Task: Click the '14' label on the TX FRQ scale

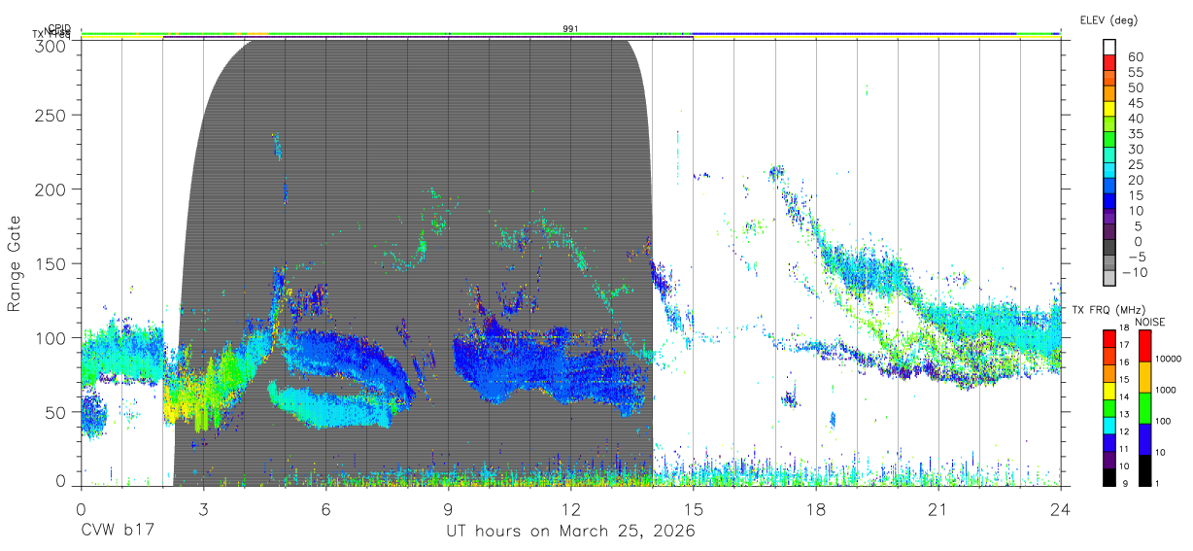Action: click(x=1124, y=396)
